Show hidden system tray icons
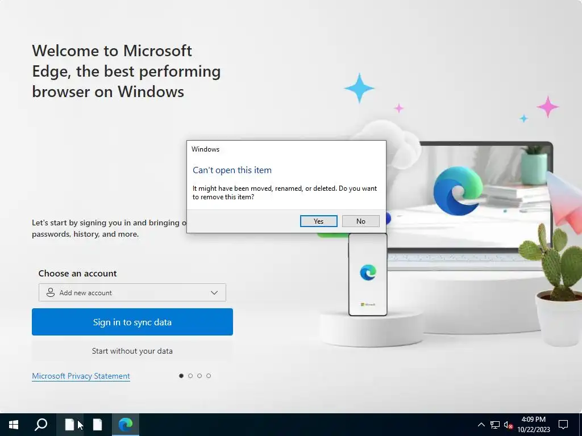Viewport: 582px width, 436px height. [x=481, y=425]
